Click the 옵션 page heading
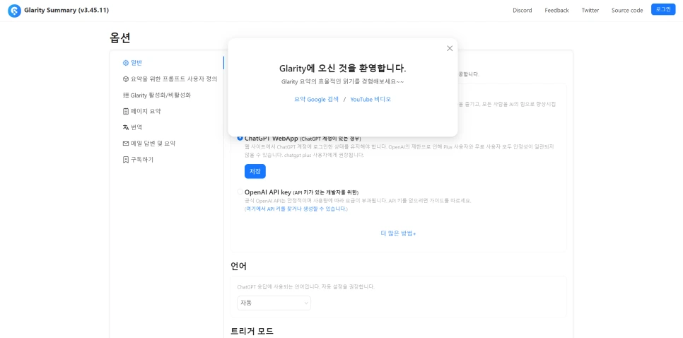The image size is (683, 338). [x=120, y=38]
